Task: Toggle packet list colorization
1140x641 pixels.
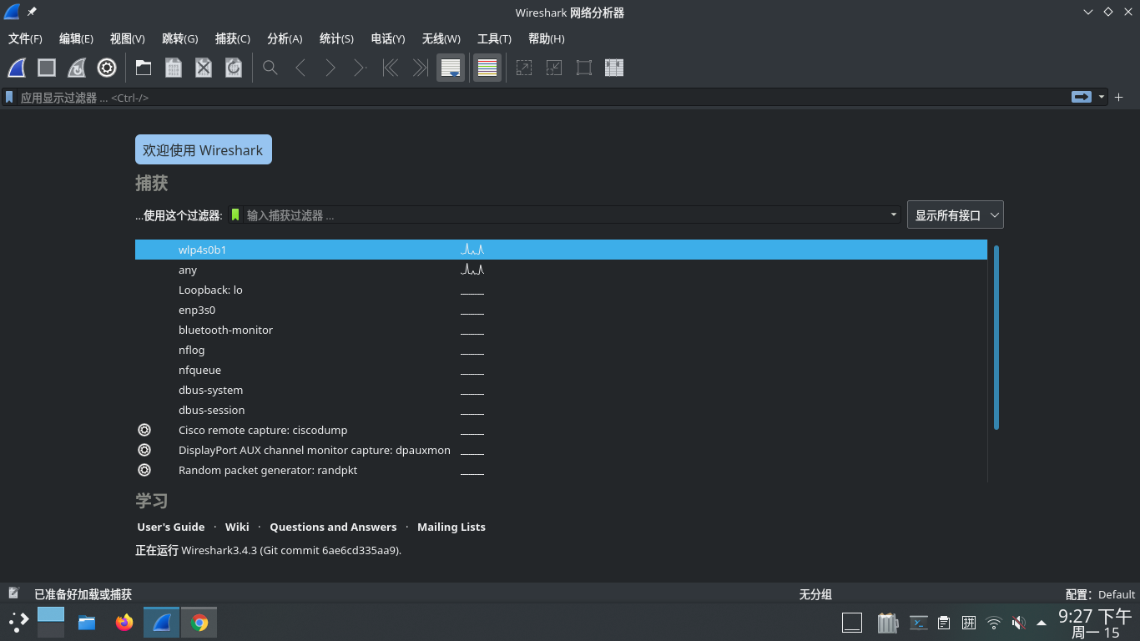Action: [487, 68]
